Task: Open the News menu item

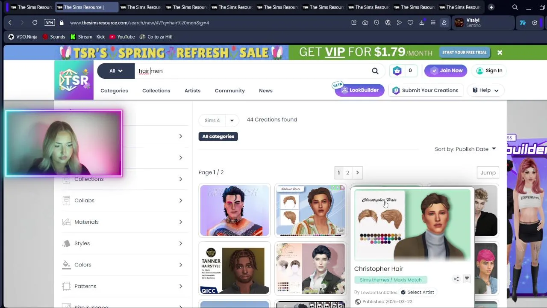Action: coord(265,91)
